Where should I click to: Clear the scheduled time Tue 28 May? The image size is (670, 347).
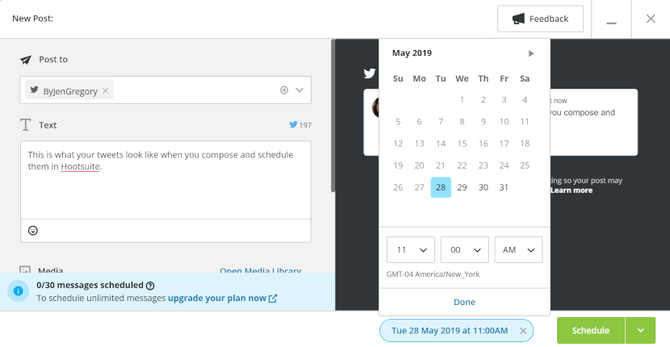coord(523,331)
